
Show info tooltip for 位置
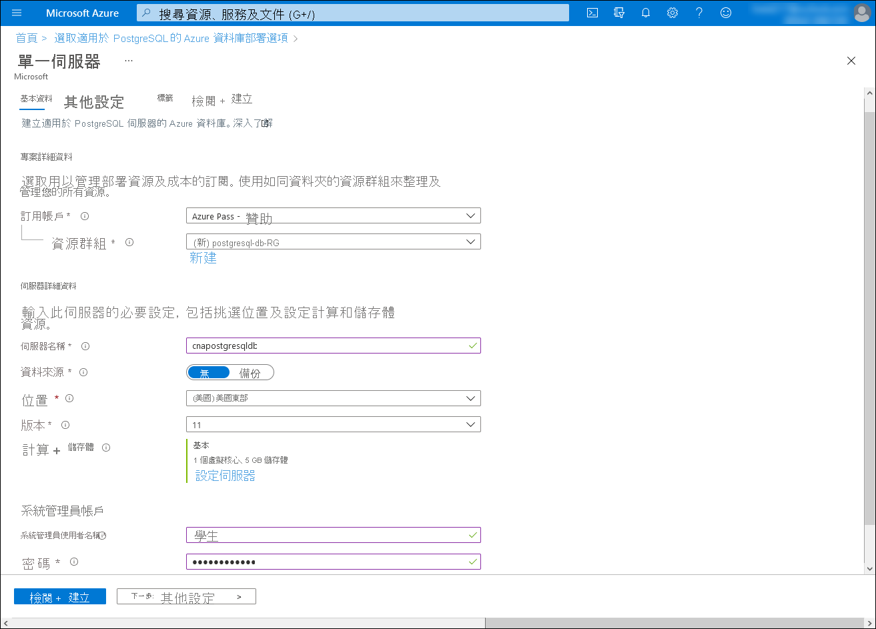(69, 398)
